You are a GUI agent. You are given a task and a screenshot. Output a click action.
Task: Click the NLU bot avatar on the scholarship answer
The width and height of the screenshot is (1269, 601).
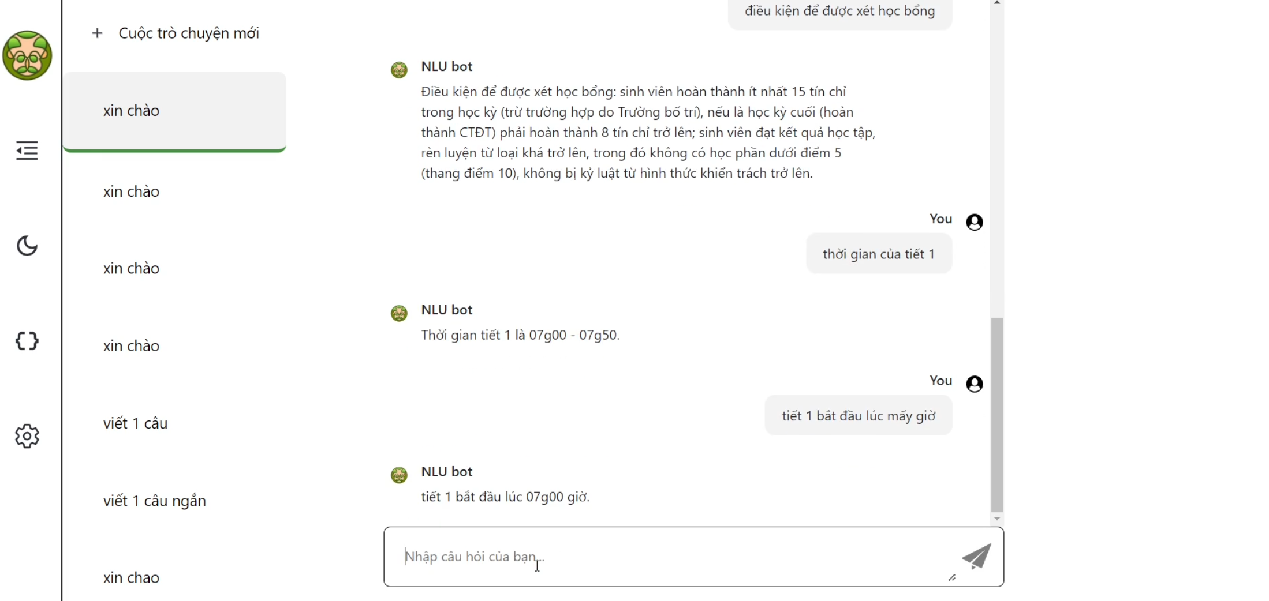pyautogui.click(x=399, y=70)
